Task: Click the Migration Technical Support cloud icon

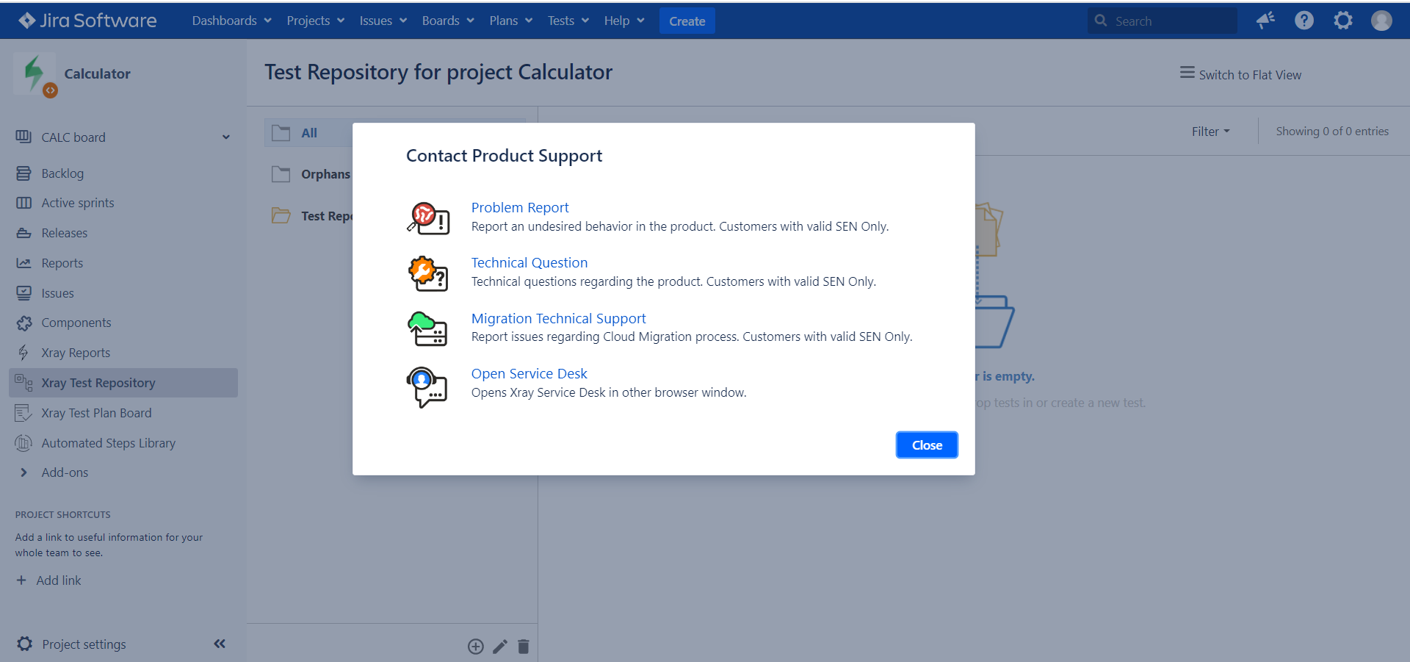Action: (427, 328)
